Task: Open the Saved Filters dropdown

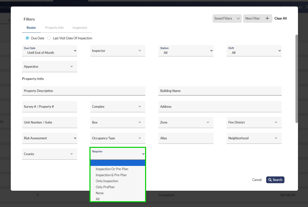Action: pyautogui.click(x=227, y=18)
